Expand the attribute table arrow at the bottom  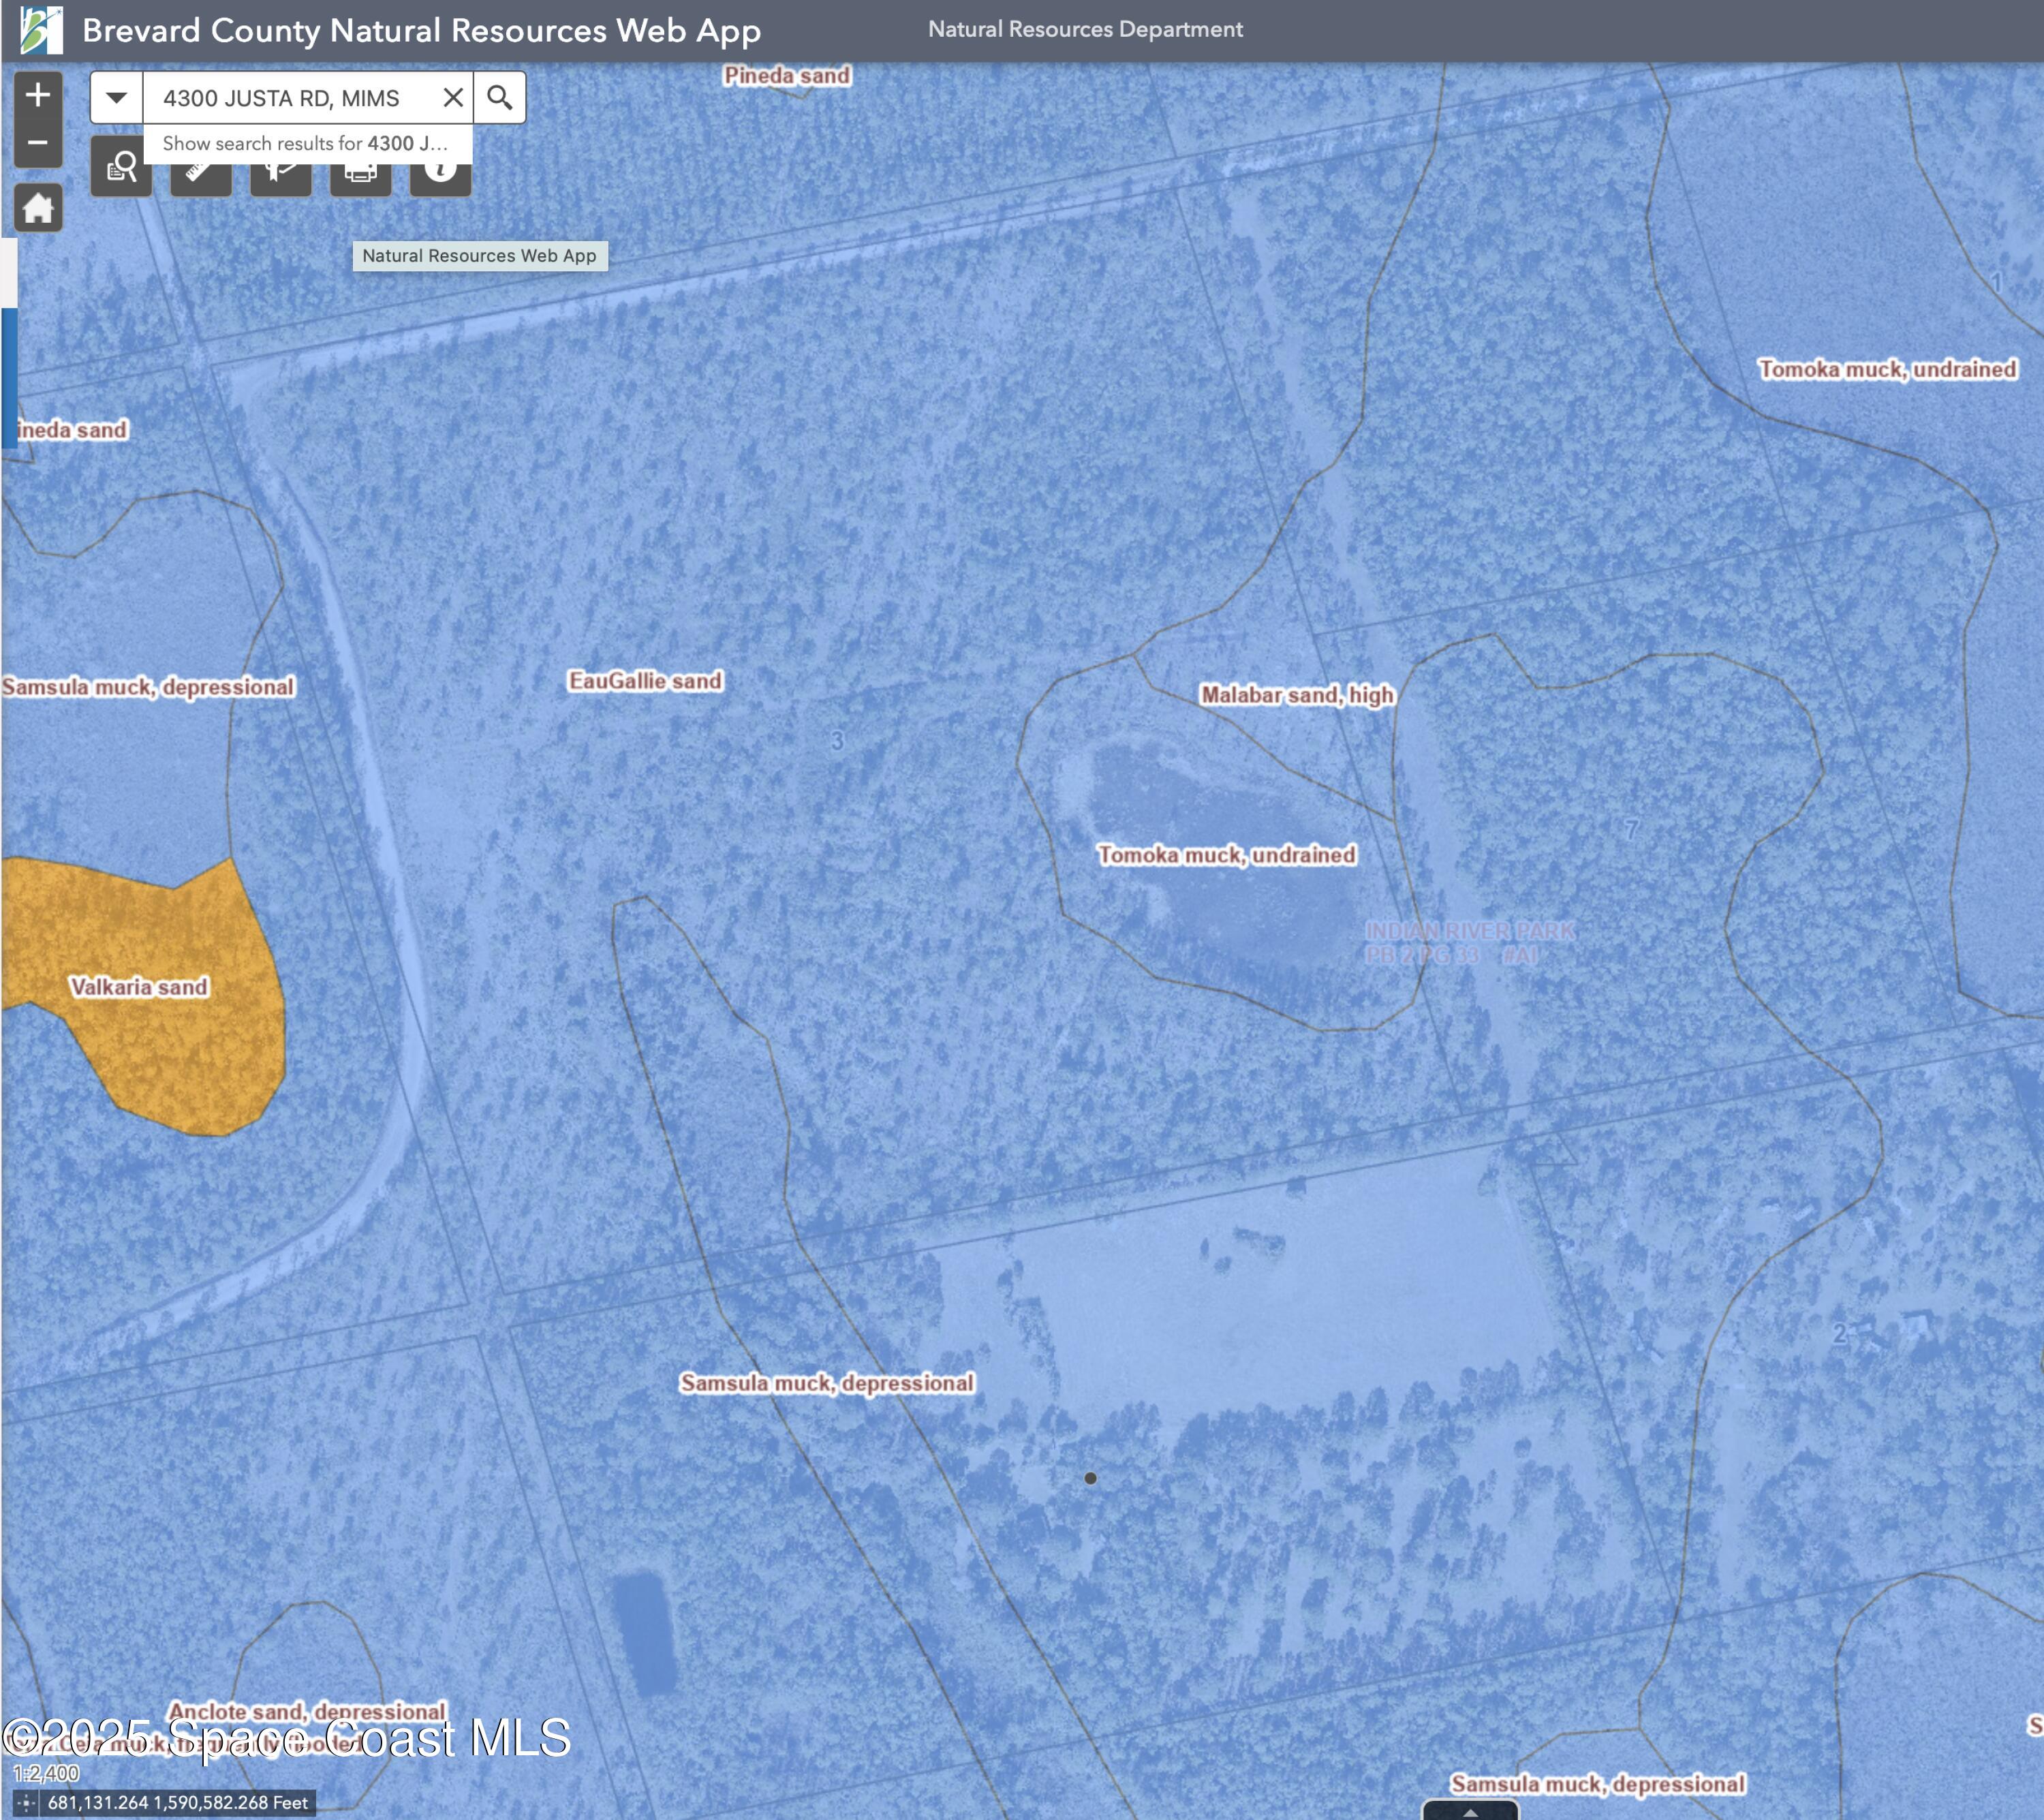(1470, 1811)
